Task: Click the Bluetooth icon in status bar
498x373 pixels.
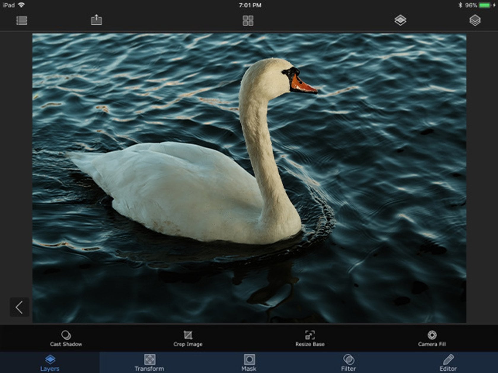Action: pos(460,5)
